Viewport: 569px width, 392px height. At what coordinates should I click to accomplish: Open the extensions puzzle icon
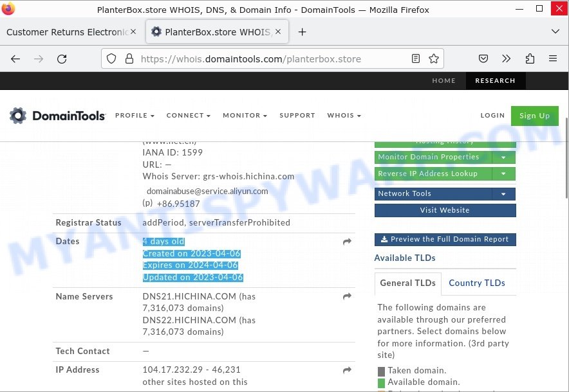[530, 58]
